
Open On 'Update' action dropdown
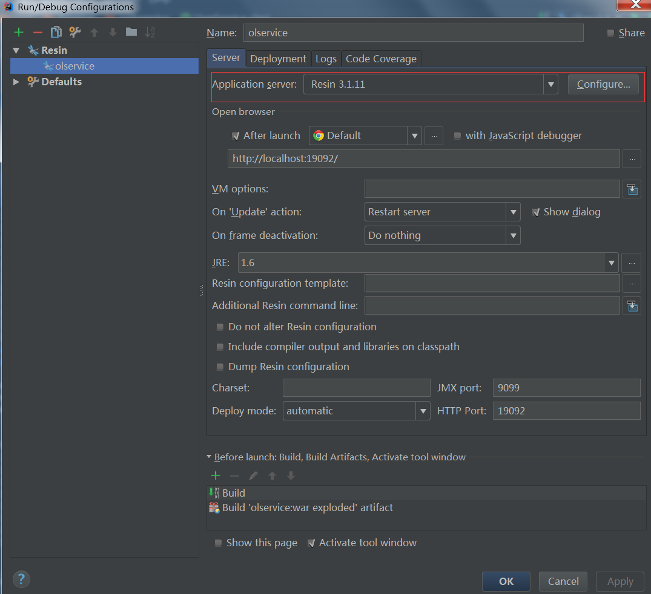click(x=513, y=212)
